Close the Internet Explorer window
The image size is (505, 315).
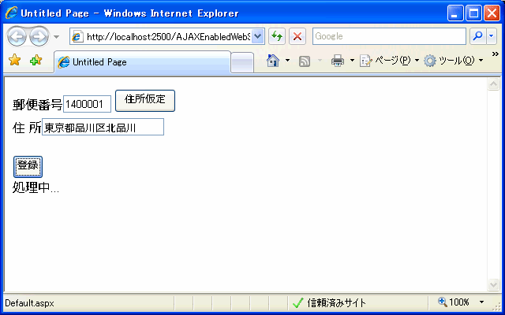point(492,13)
